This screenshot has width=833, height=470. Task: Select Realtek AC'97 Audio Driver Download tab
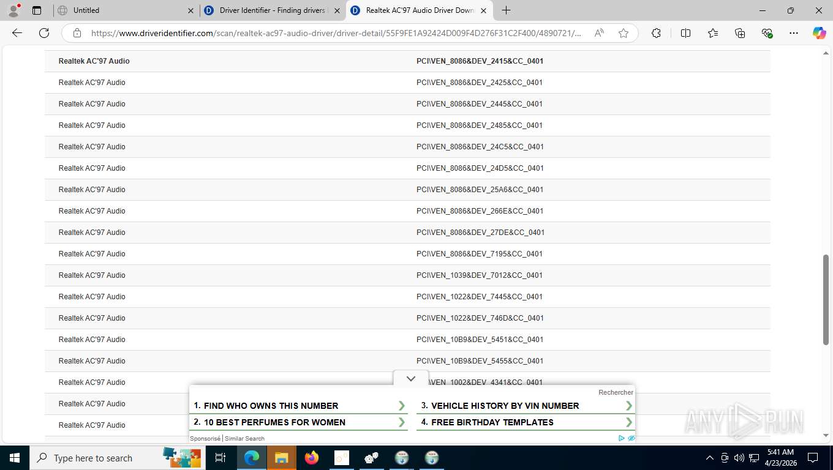pyautogui.click(x=420, y=10)
